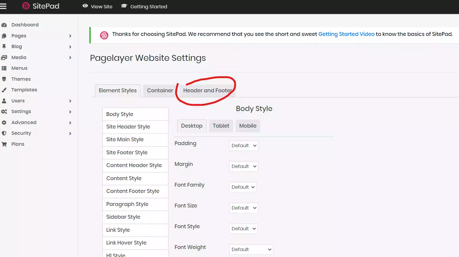
Task: Select Site Main Style
Action: click(135, 140)
